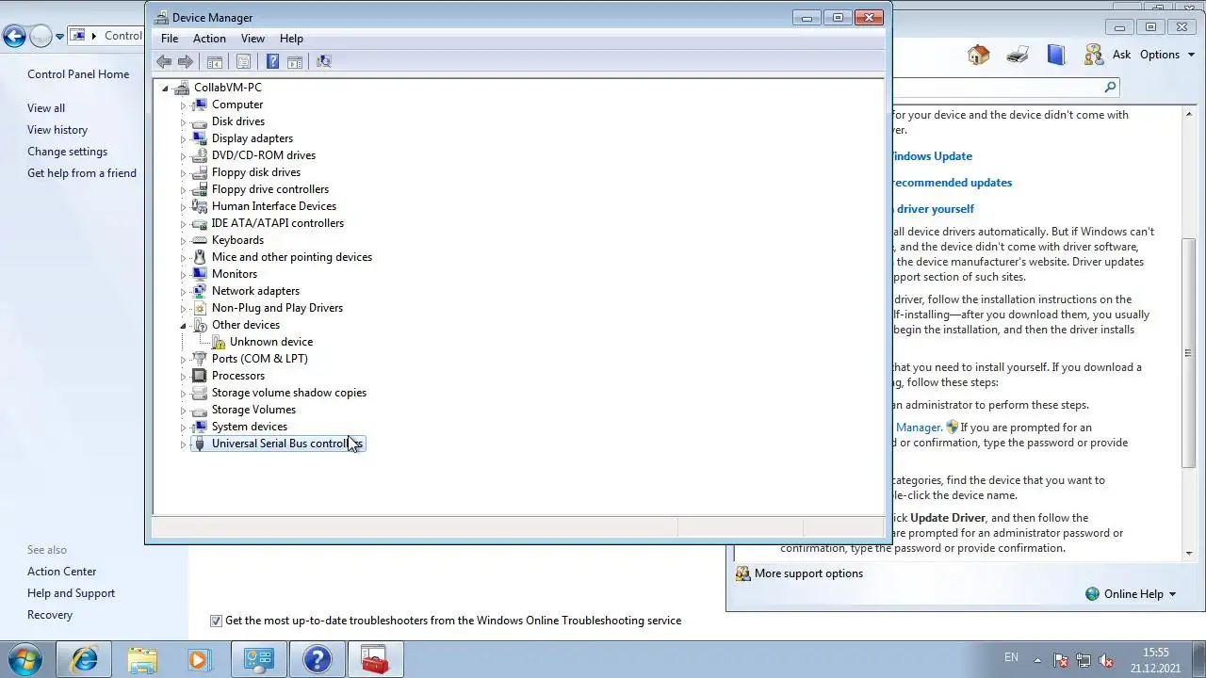The height and width of the screenshot is (678, 1206).
Task: Click the clock showing 15:55
Action: (1155, 653)
